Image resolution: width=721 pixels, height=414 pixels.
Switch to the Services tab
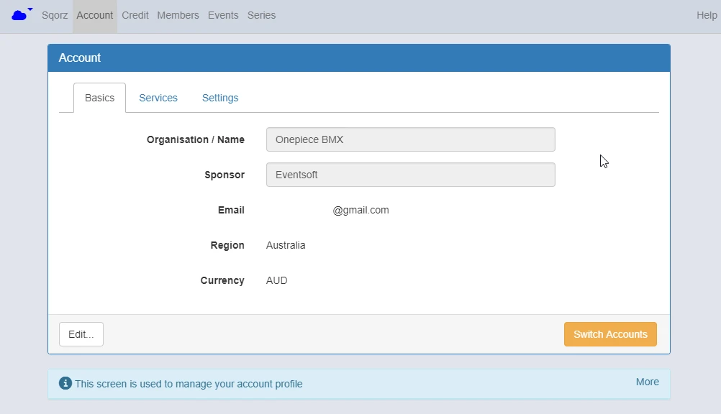pos(158,98)
